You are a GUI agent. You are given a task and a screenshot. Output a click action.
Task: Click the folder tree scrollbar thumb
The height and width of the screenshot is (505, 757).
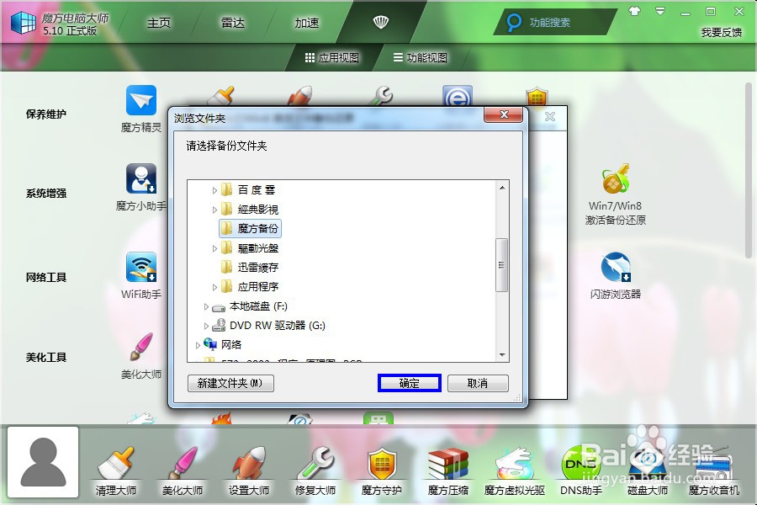[x=502, y=265]
